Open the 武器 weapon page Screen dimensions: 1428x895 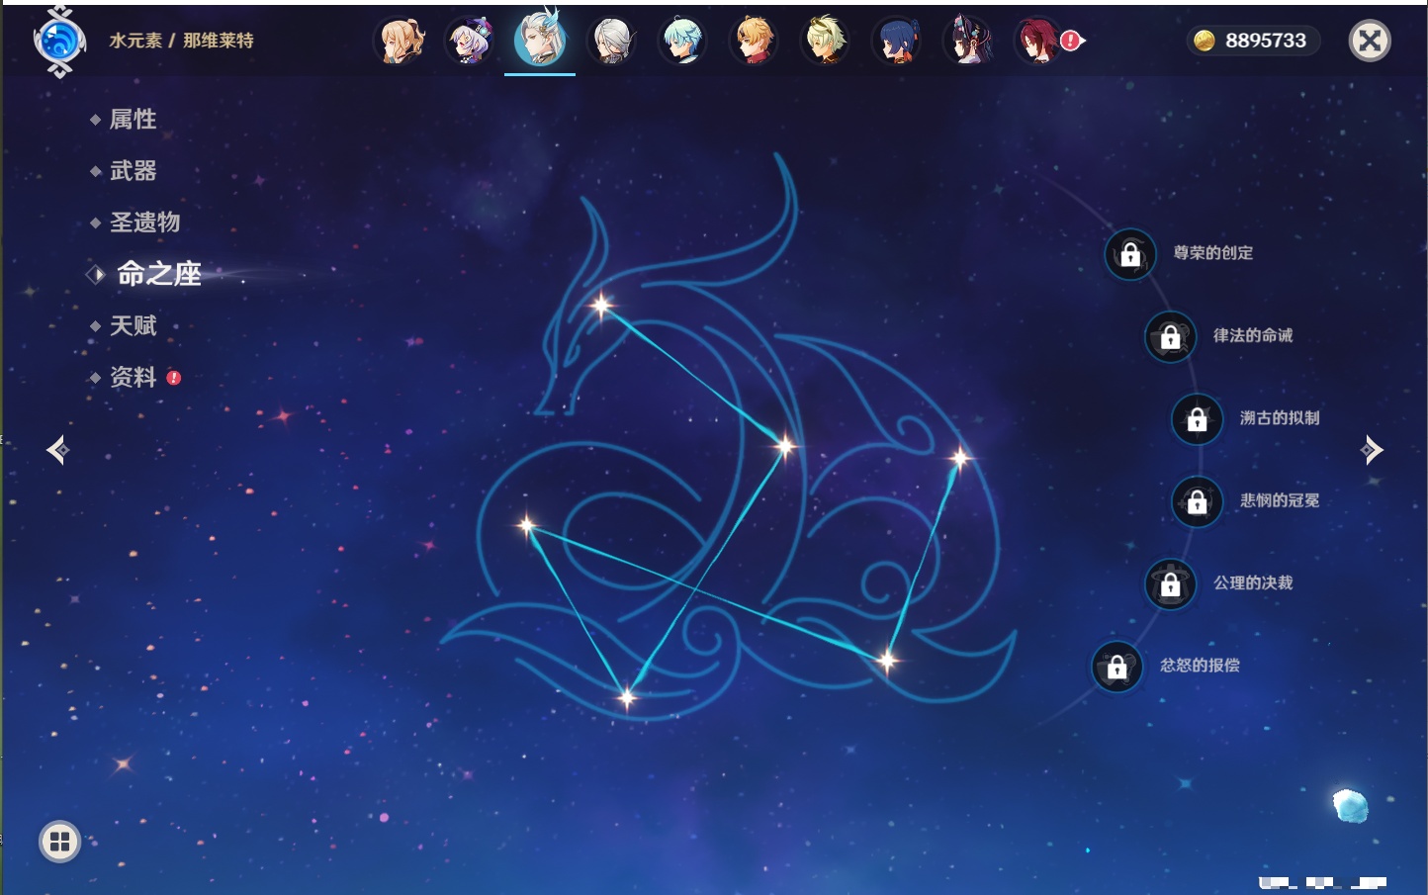[133, 171]
